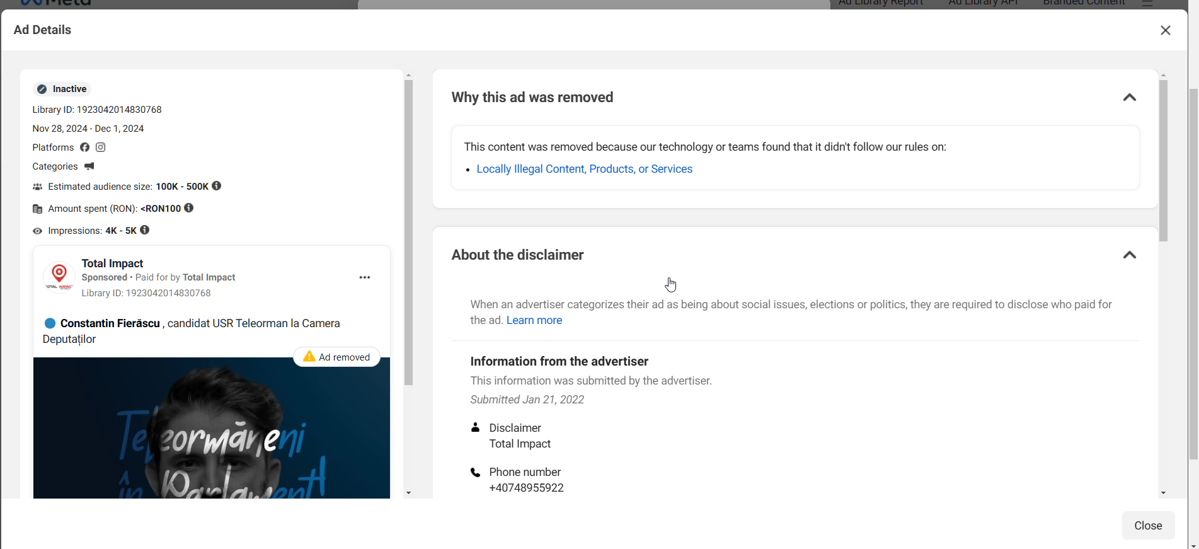Collapse the About the disclaimer section
This screenshot has width=1199, height=549.
(1129, 255)
